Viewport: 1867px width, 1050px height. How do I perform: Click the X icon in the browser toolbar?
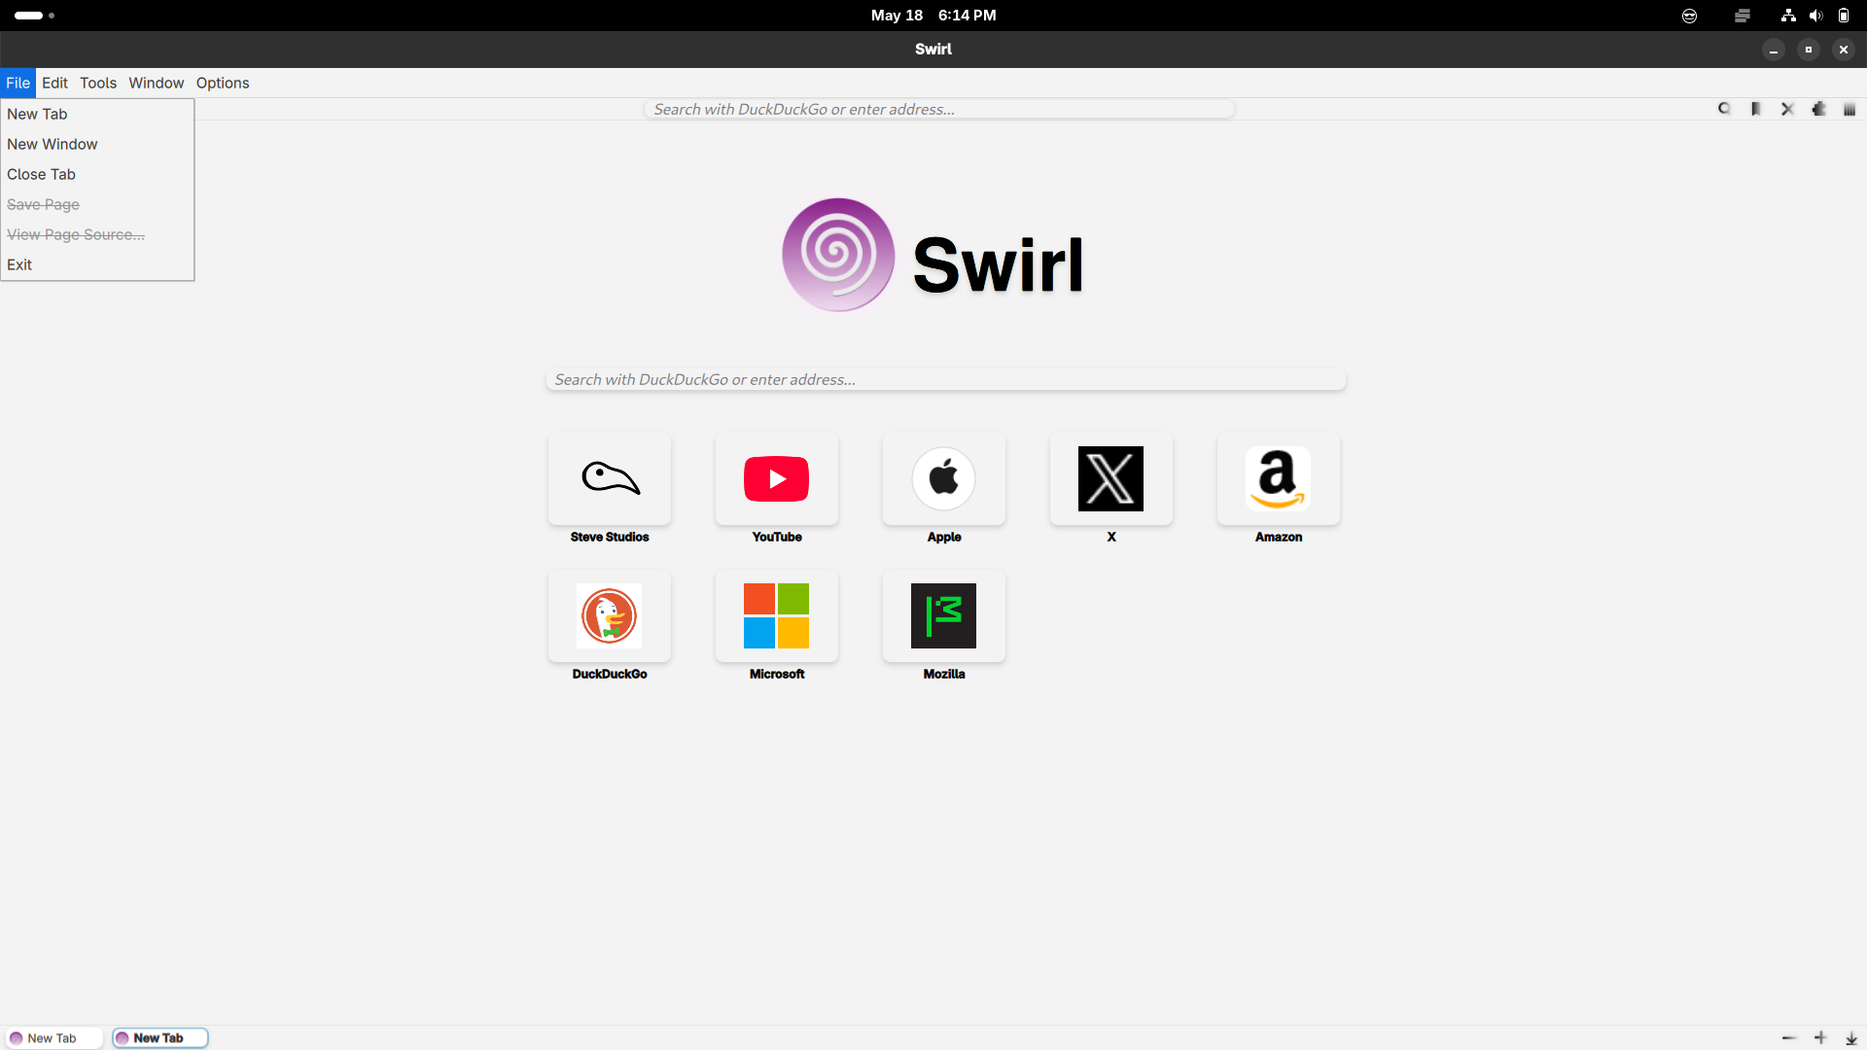point(1787,109)
